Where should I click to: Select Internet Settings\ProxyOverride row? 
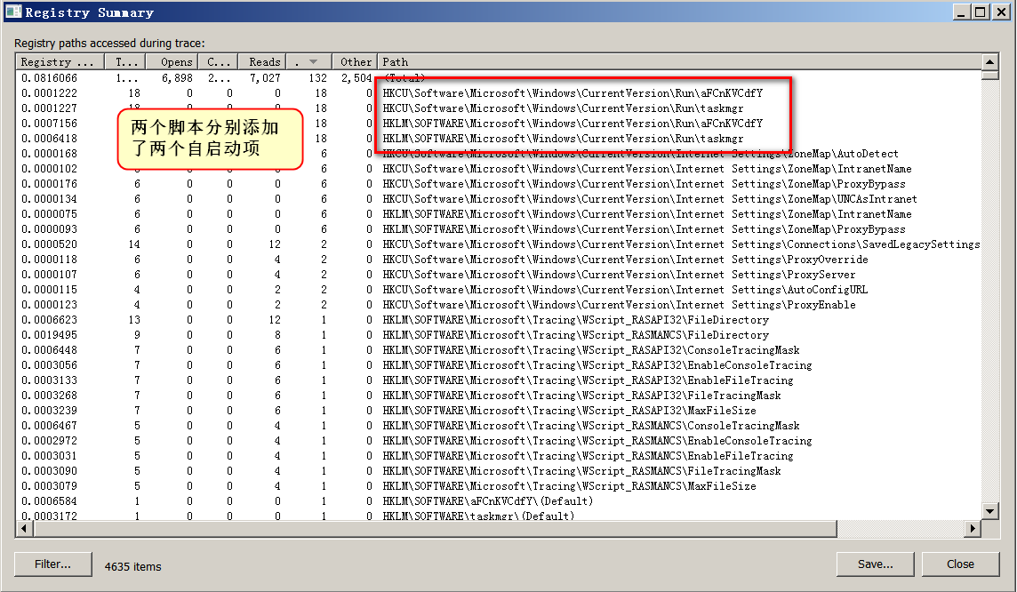(x=499, y=260)
